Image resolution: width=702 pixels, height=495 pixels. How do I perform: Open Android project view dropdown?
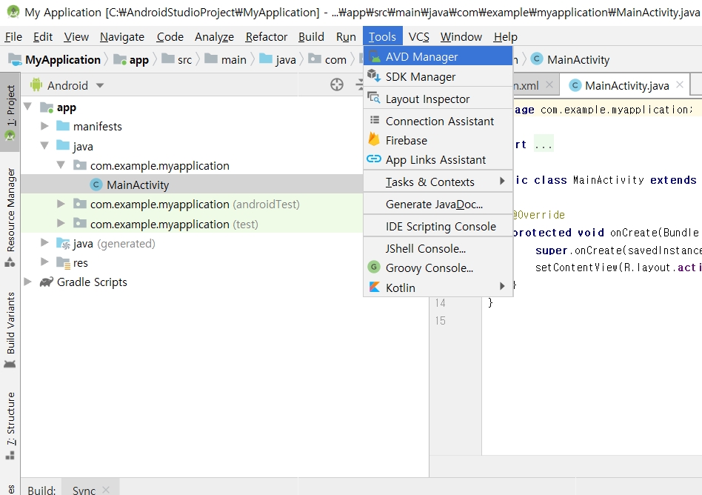pyautogui.click(x=67, y=85)
